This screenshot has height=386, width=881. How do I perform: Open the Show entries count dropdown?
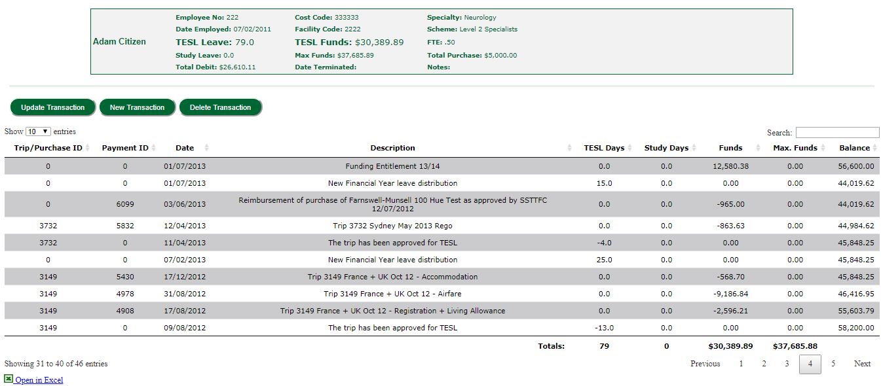click(38, 132)
